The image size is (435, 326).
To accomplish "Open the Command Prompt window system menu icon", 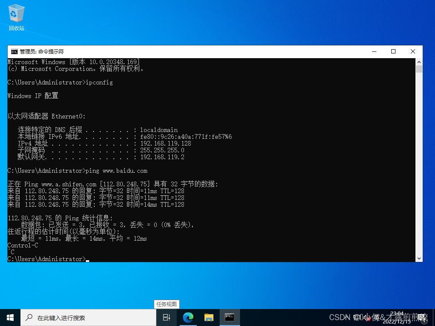I will (x=14, y=51).
